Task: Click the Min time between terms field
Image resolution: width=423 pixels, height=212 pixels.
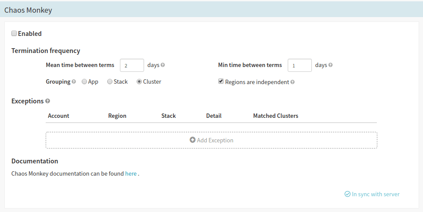Action: pos(300,65)
